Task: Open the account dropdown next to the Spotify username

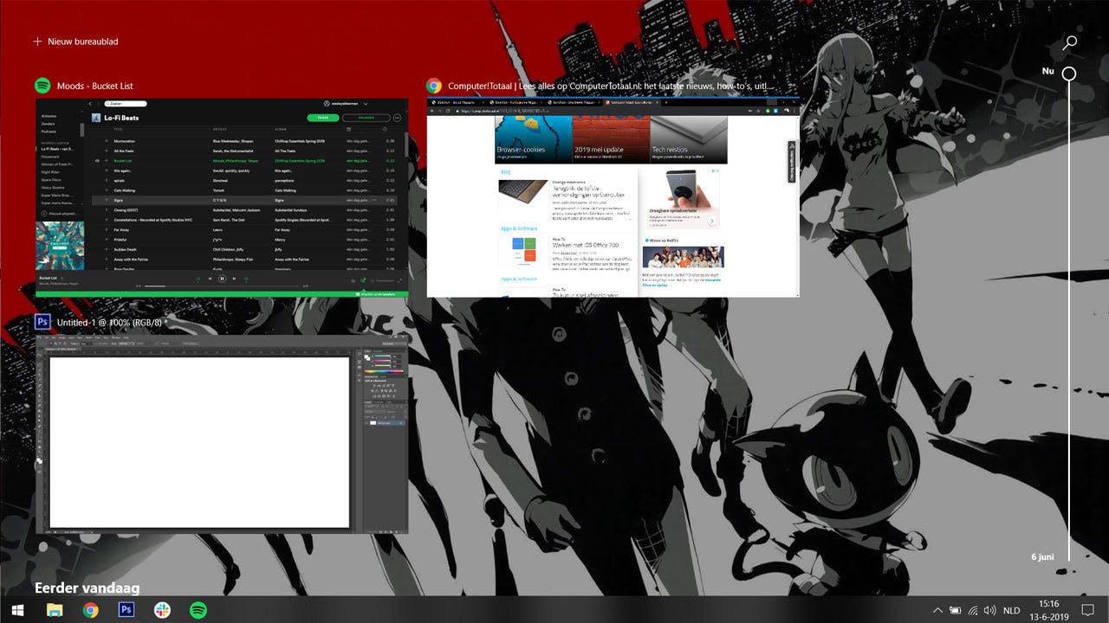Action: click(366, 104)
